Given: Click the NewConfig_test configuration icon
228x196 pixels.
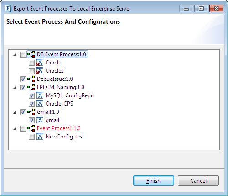Looking at the screenshot, I should coord(40,137).
